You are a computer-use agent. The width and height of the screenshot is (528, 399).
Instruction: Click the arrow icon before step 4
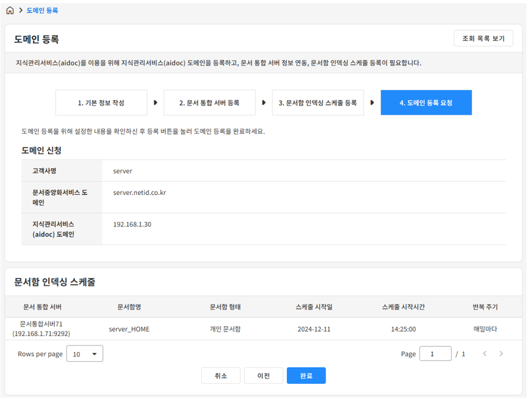(372, 103)
